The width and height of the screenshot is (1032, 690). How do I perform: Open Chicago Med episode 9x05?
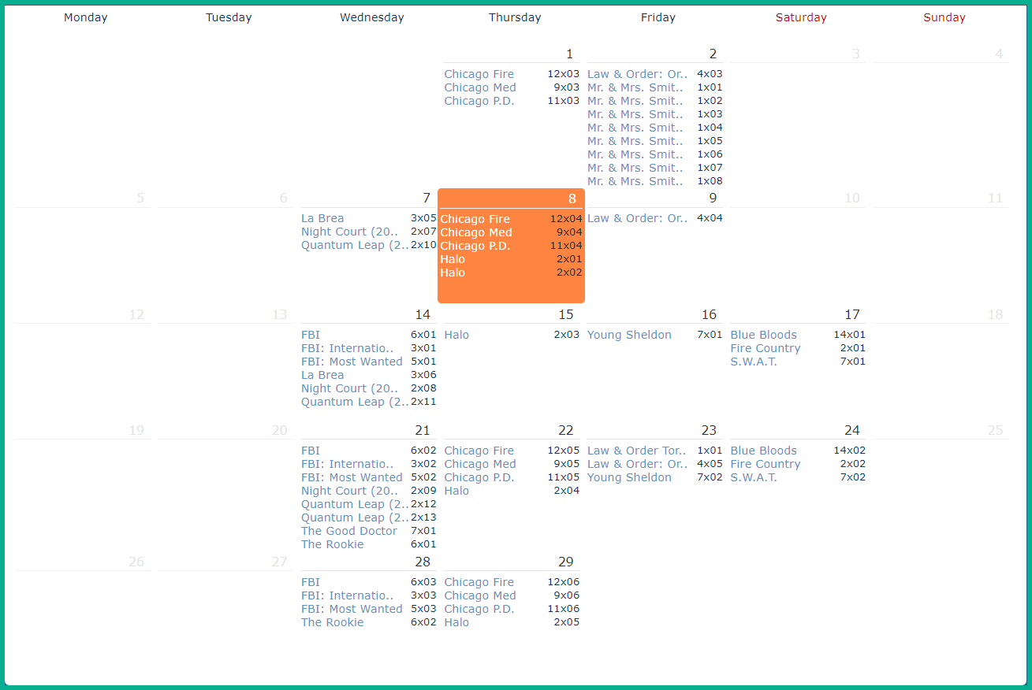point(480,464)
